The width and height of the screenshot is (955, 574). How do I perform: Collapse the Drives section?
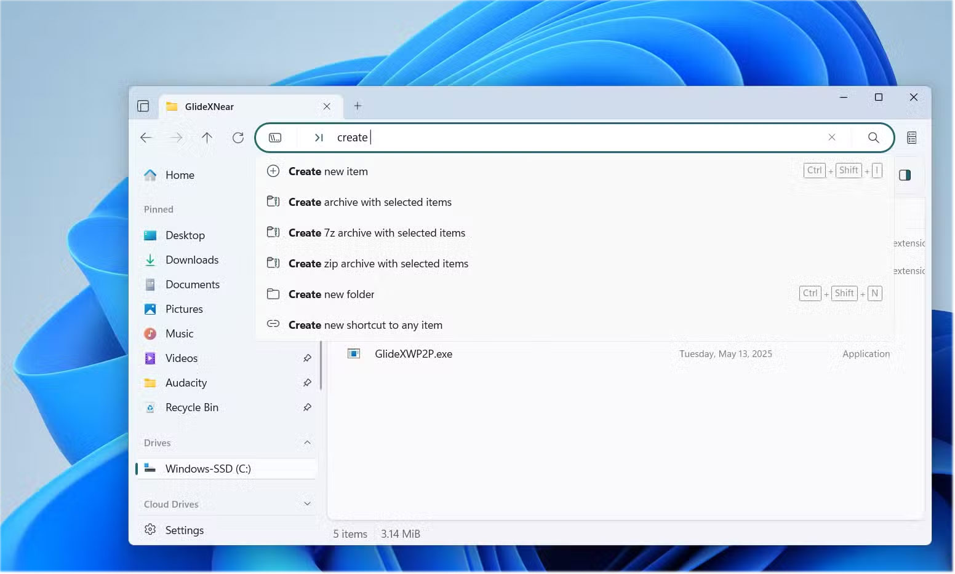307,442
